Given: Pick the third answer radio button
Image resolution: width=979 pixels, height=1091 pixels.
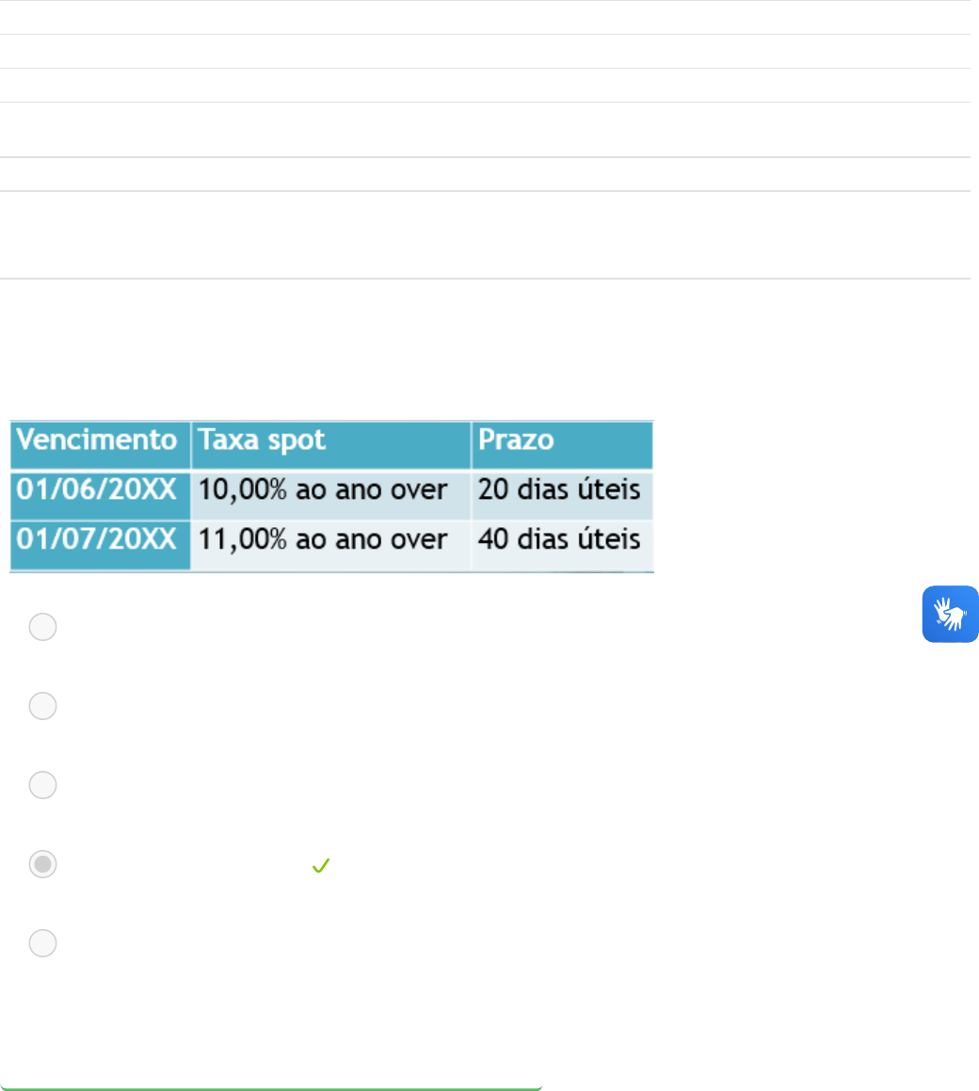Looking at the screenshot, I should point(42,785).
